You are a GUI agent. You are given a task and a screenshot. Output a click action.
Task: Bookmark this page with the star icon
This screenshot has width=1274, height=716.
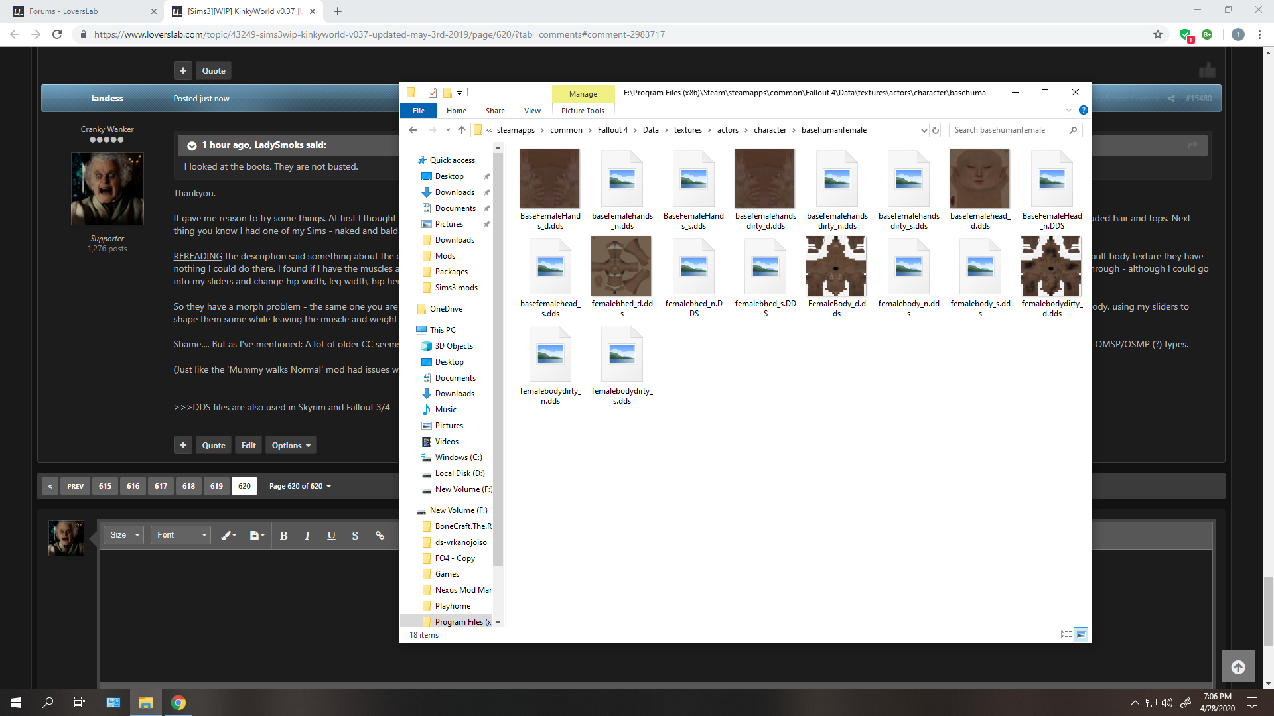click(x=1158, y=34)
